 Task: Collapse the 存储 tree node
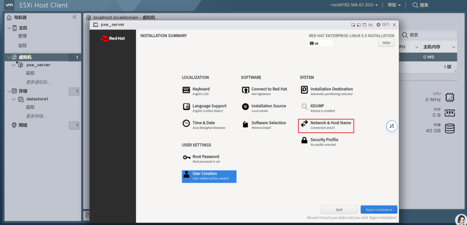click(9, 91)
